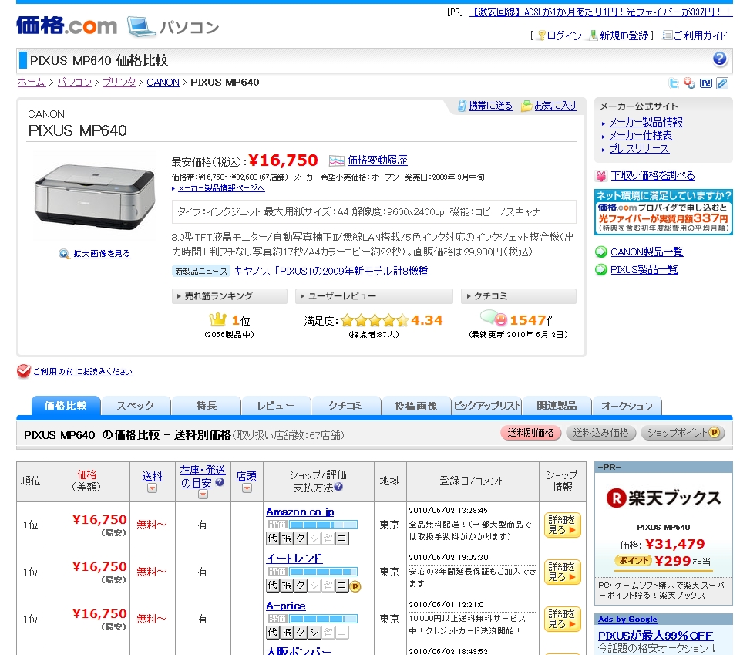Click green arrow icon beside CANON製品一覧

click(600, 252)
